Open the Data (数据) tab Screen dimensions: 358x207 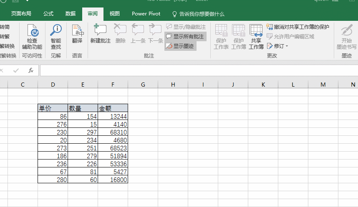(71, 14)
